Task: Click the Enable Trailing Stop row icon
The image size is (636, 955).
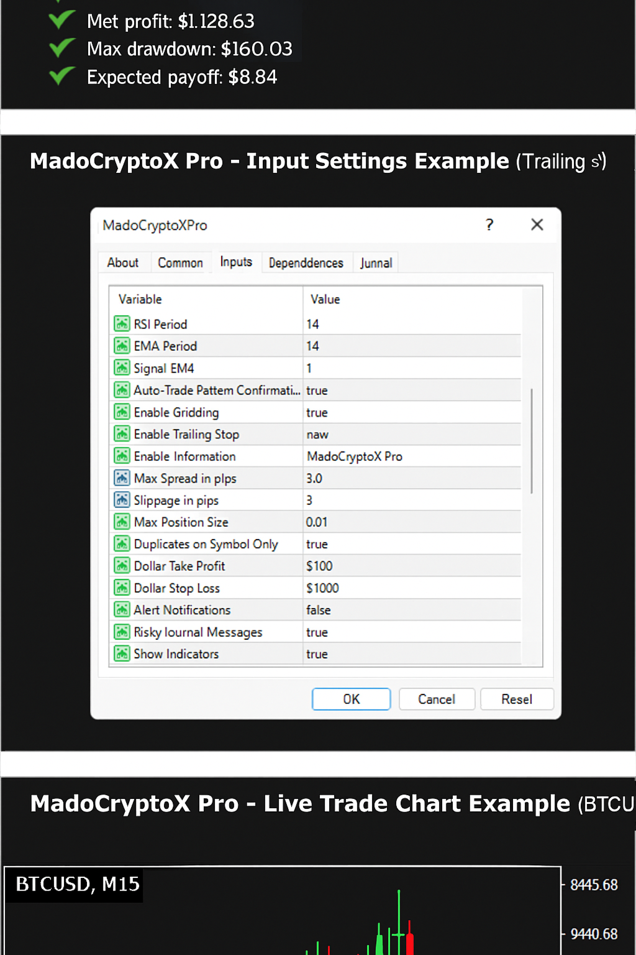Action: [x=122, y=434]
